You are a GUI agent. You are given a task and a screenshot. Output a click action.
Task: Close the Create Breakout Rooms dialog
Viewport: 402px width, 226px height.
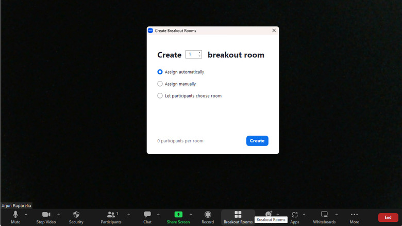coord(274,30)
